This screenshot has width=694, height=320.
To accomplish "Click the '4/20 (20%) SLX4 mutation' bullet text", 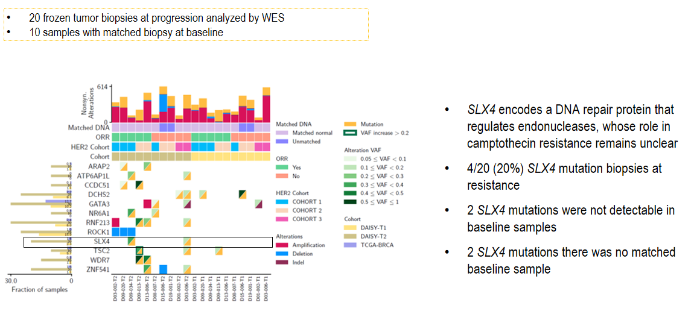I will tap(564, 176).
